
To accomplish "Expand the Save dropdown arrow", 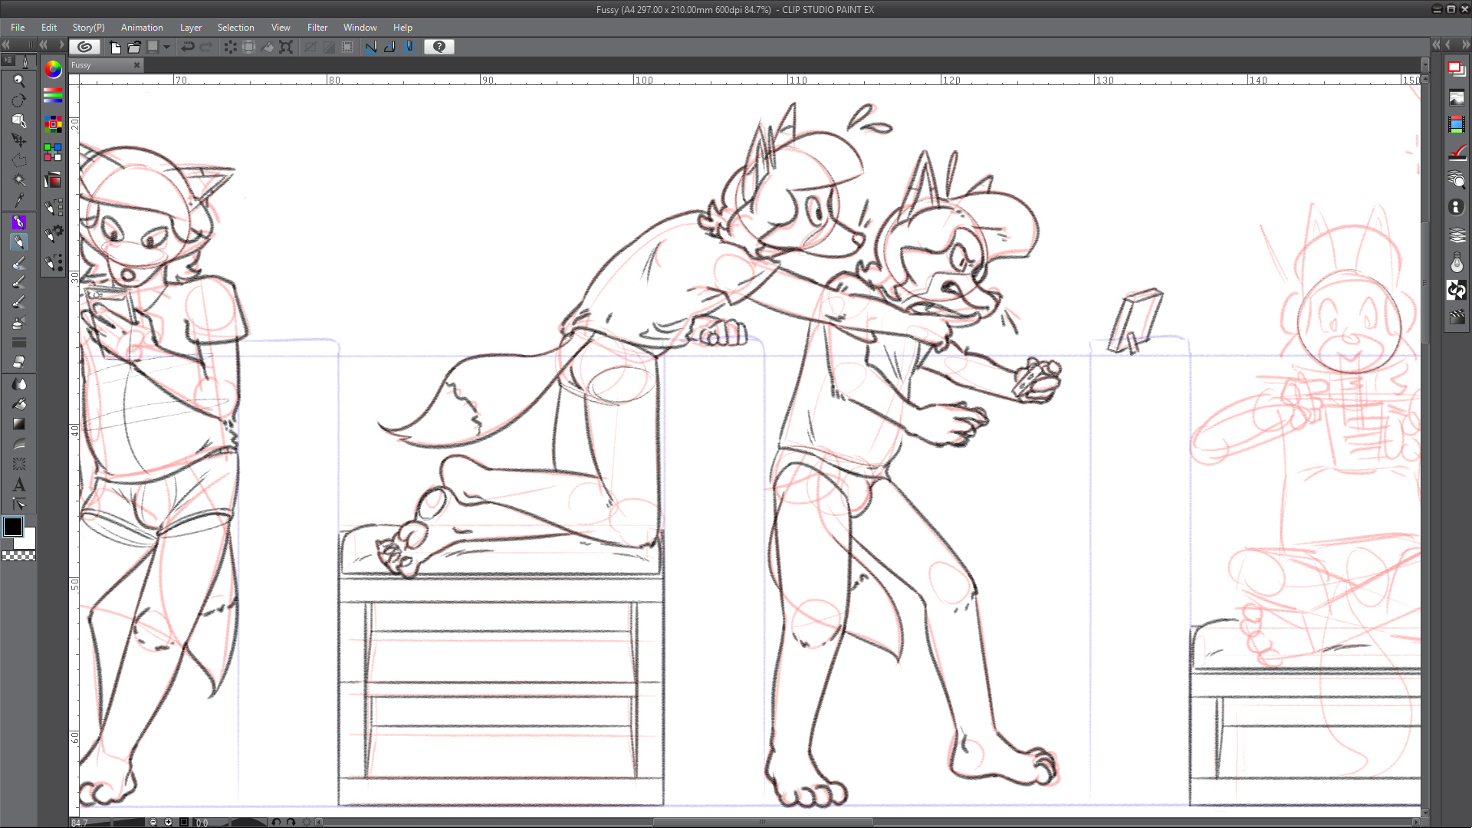I will point(166,47).
